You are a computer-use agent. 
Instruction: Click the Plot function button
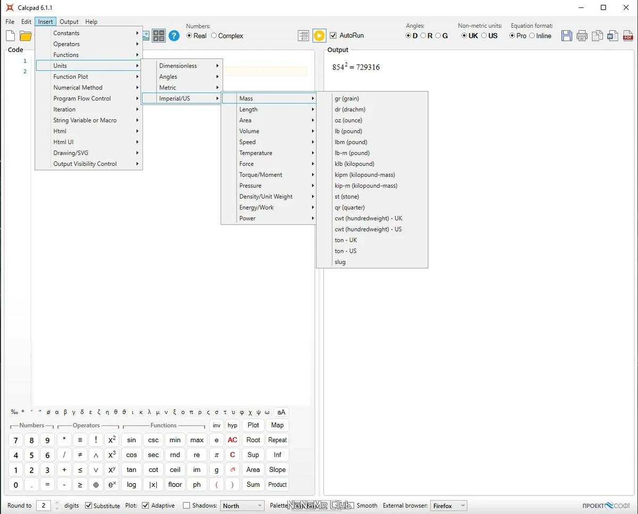coord(253,425)
